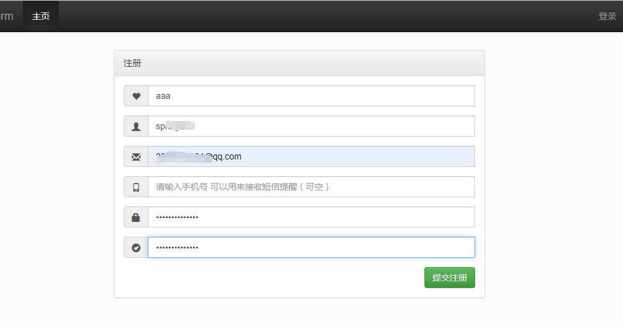Viewport: 623px width, 327px height.
Task: Click the mobile phone icon addon
Action: [x=136, y=187]
